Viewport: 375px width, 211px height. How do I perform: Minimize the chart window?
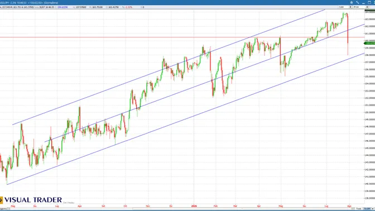click(363, 3)
